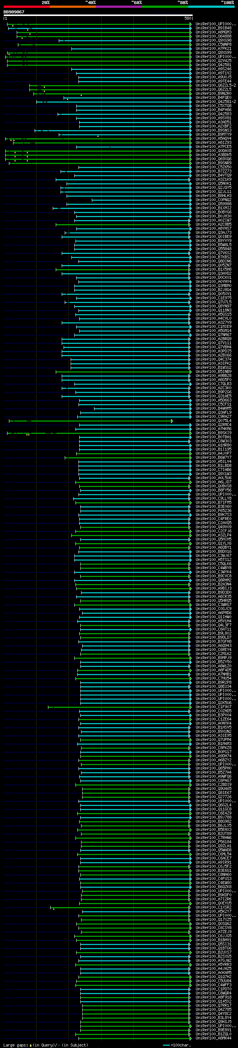Select hit label UniRef100_C1PDT0

(x=213, y=989)
